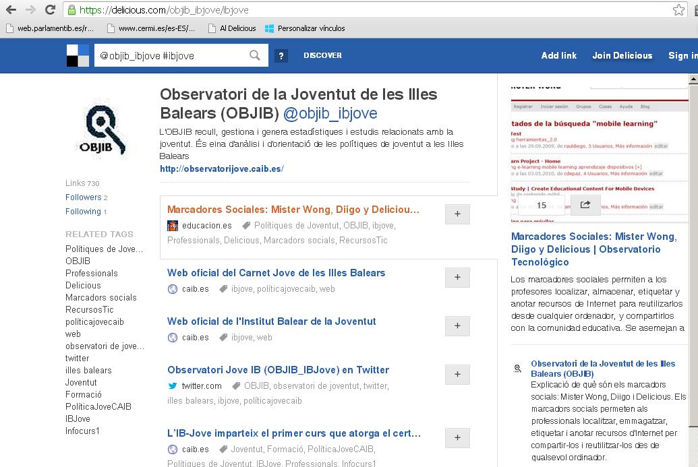Open the OBJIB profile logo image
The width and height of the screenshot is (698, 467).
pos(103,129)
